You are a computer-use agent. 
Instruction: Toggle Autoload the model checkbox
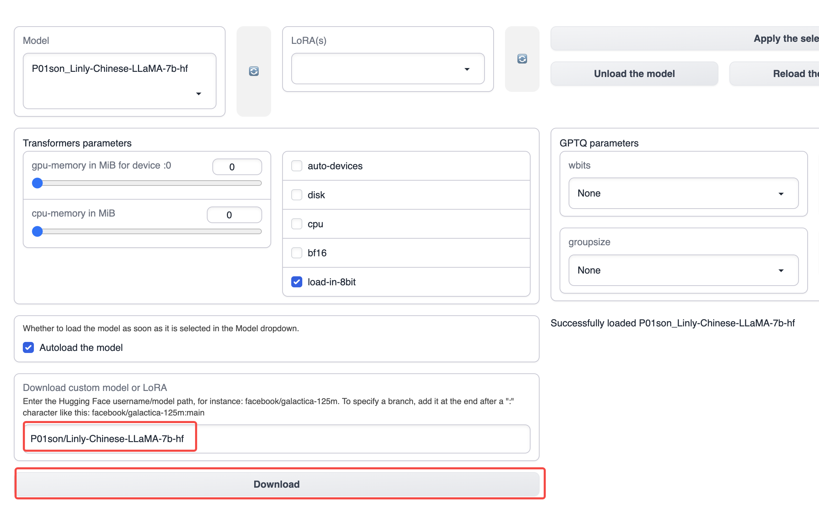tap(28, 347)
